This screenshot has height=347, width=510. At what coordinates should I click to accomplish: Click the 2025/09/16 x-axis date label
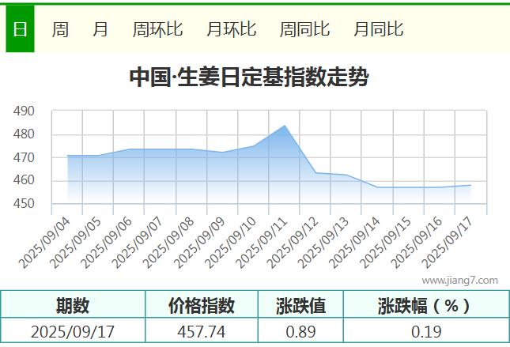coord(417,243)
